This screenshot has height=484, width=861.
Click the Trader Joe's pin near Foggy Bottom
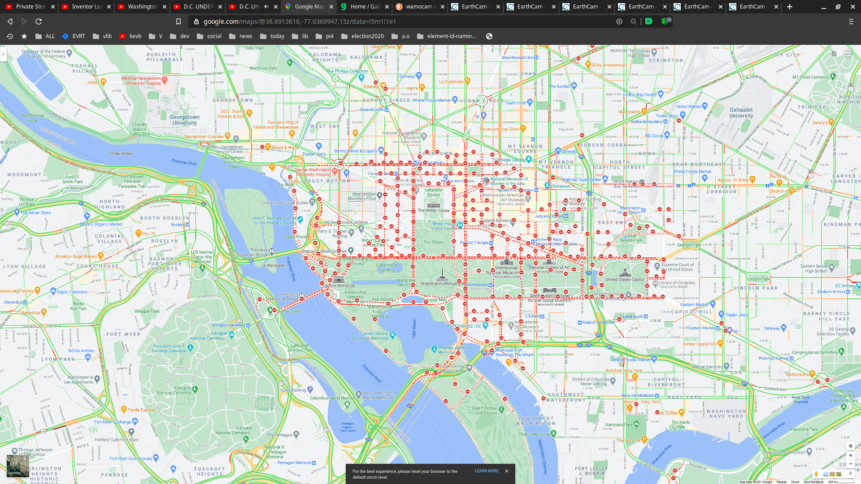pyautogui.click(x=319, y=146)
